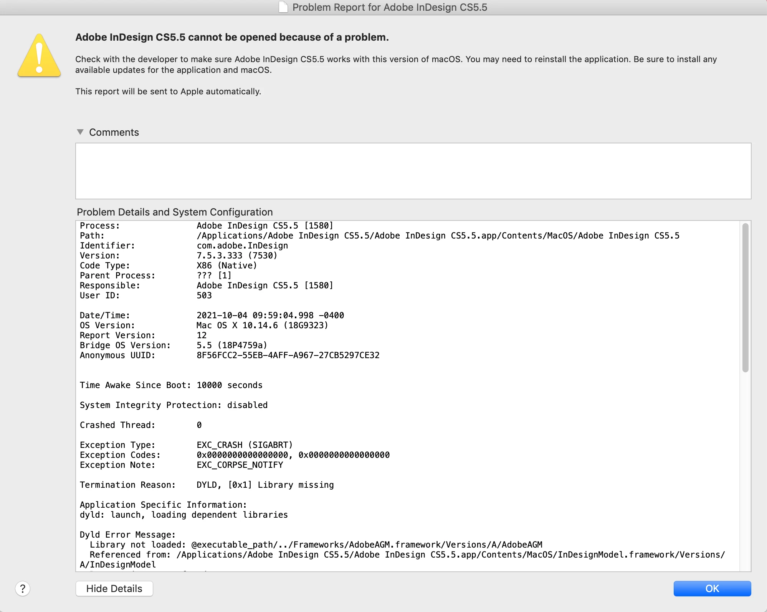This screenshot has height=612, width=767.
Task: Click inside the Comments text field
Action: click(x=413, y=171)
